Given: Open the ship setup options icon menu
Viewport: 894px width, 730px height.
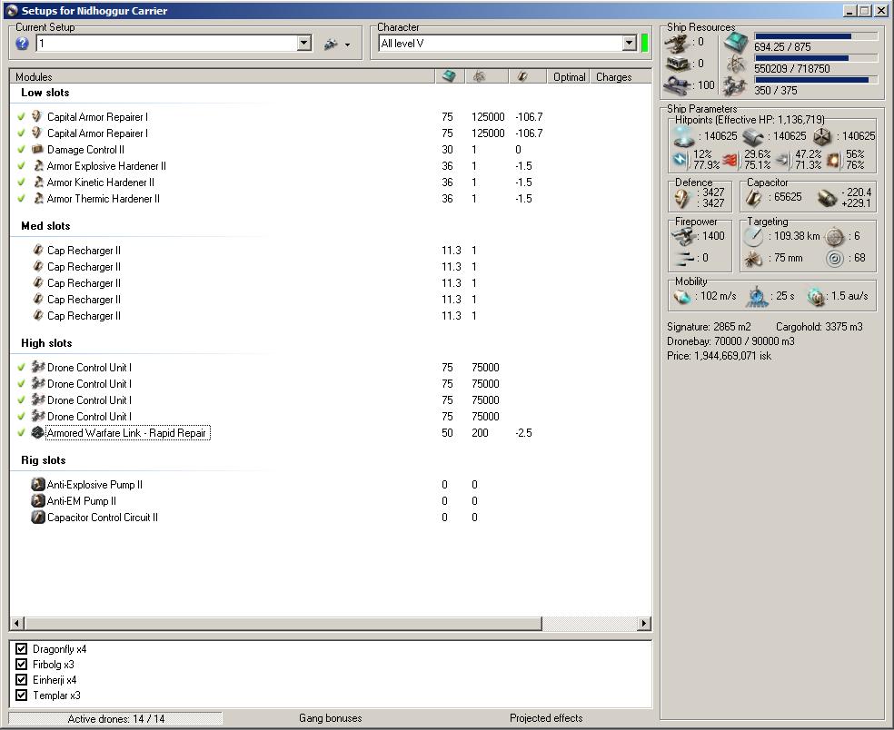Looking at the screenshot, I should [x=337, y=44].
